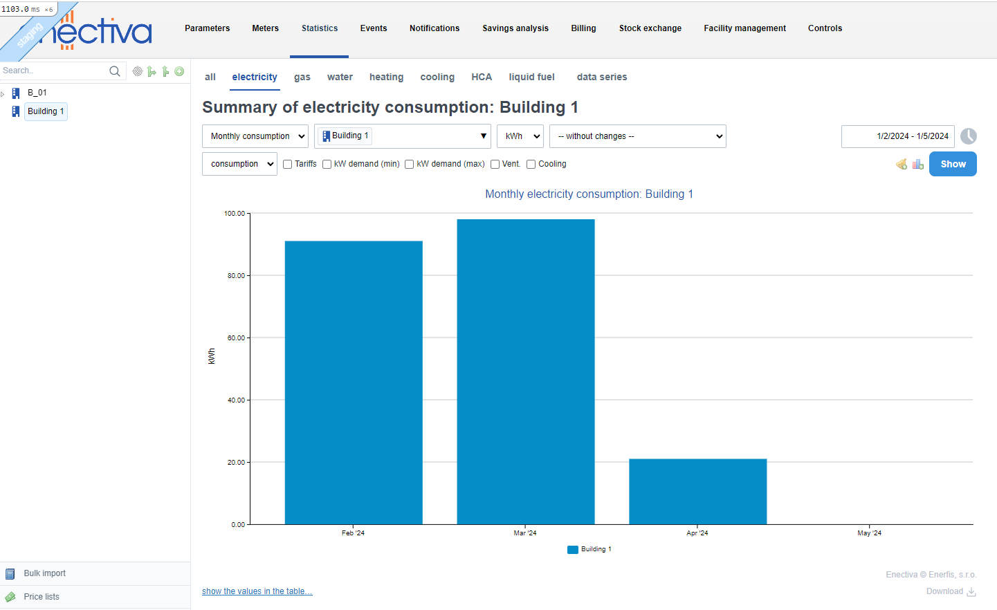Open the Savings analysis menu

(x=515, y=28)
